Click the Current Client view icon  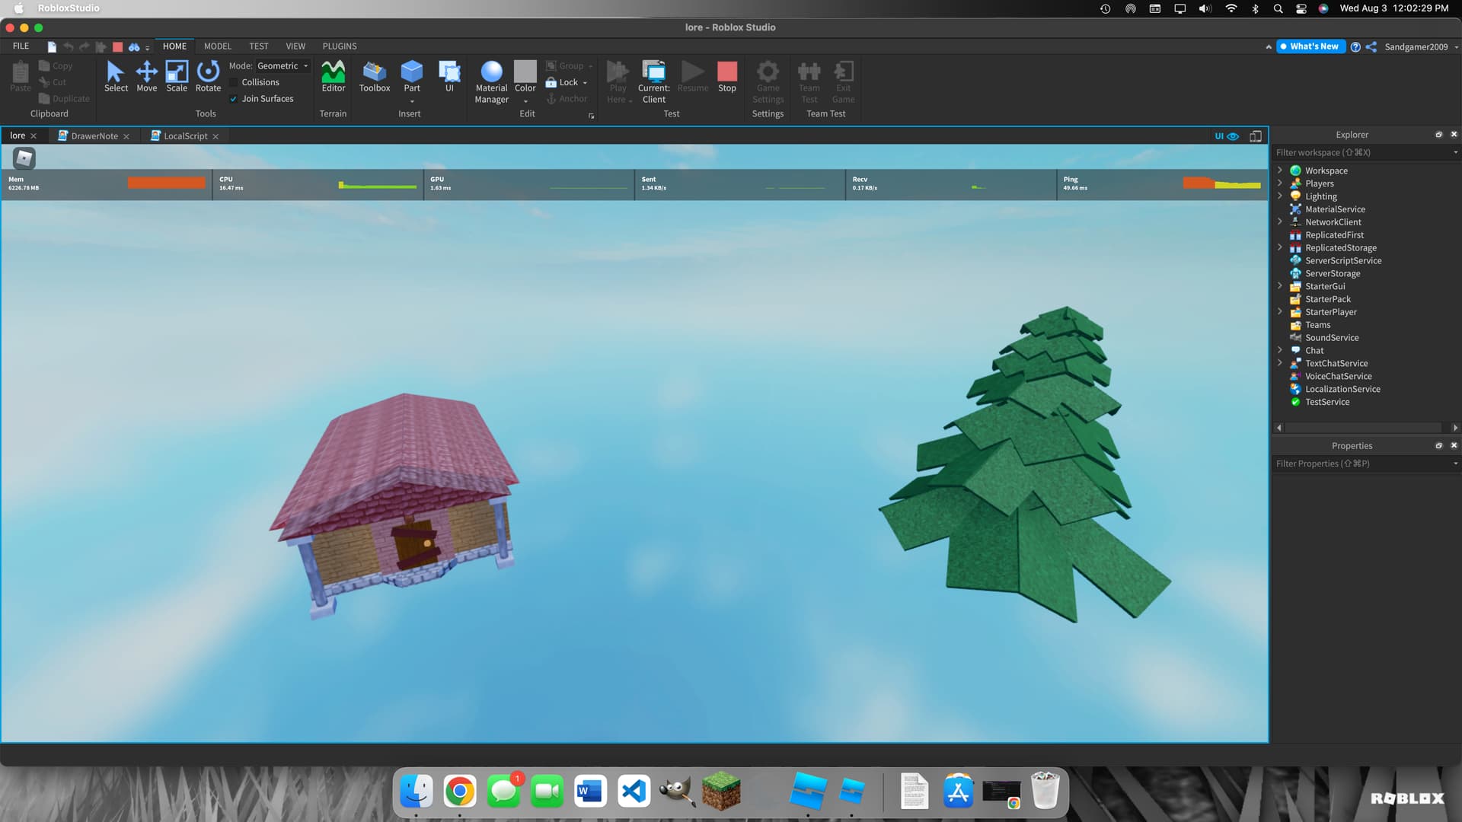click(654, 71)
